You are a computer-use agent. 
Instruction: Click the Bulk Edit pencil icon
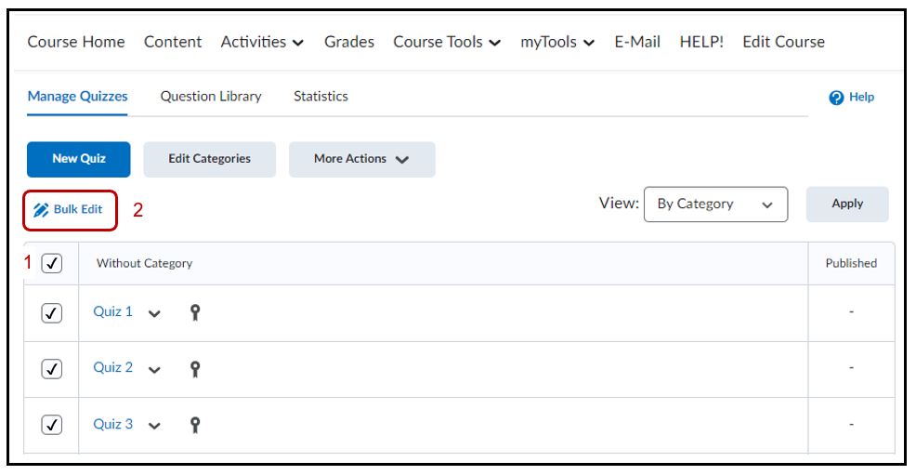41,210
